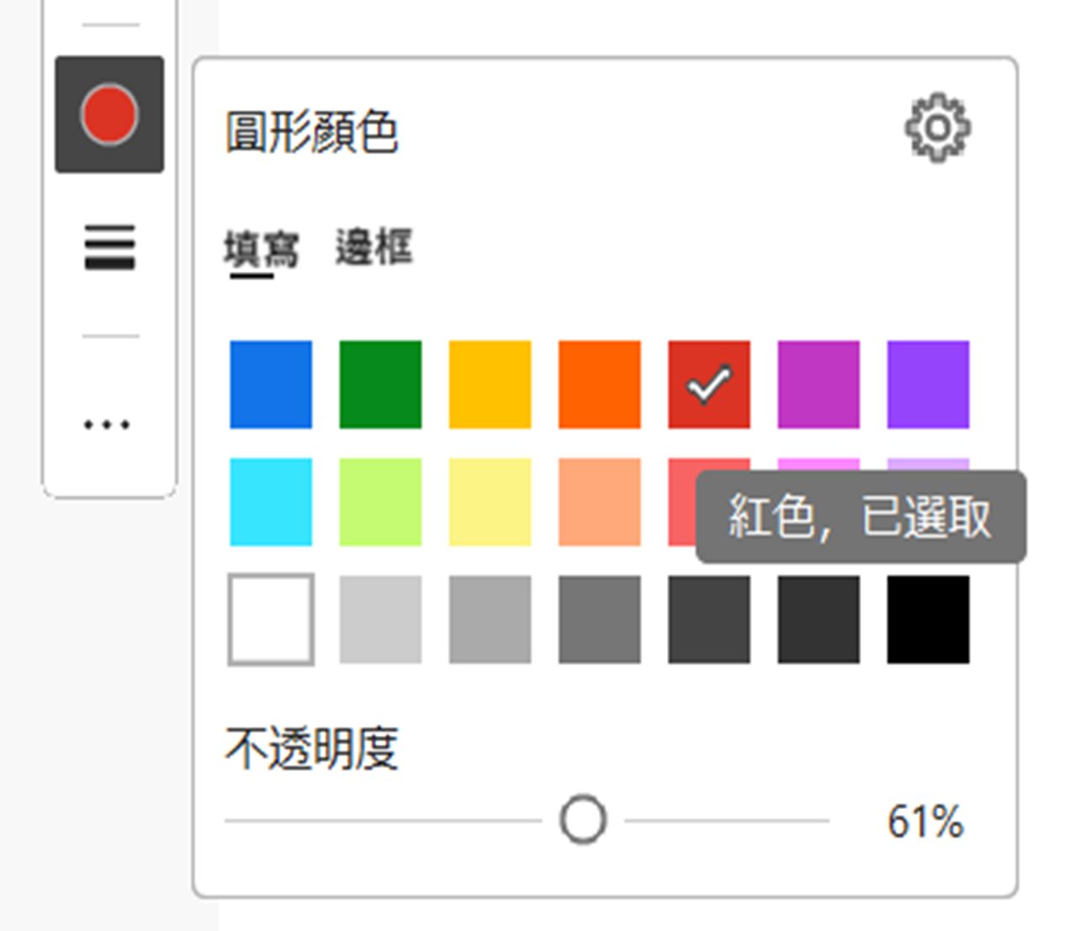Select the purple fill color

pyautogui.click(x=927, y=381)
